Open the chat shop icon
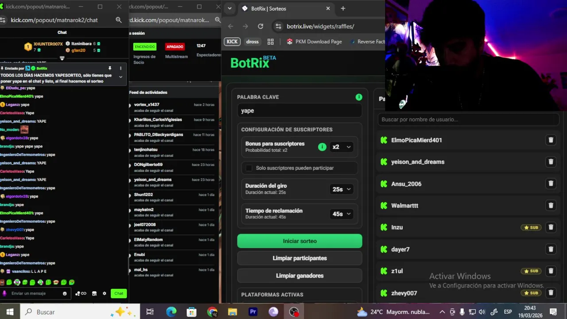 coord(94,293)
